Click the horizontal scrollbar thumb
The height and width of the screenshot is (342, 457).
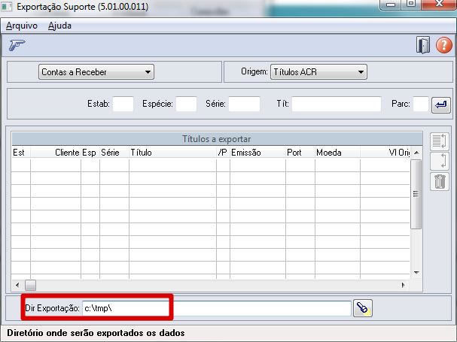click(x=30, y=285)
